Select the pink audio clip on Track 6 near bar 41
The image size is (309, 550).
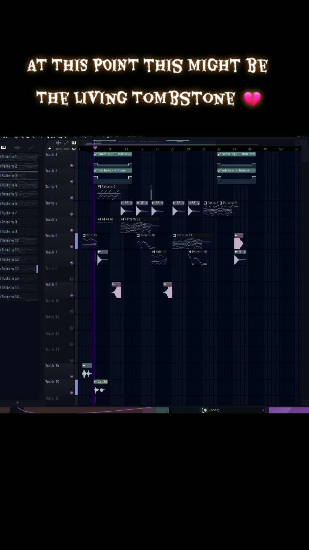pos(239,241)
